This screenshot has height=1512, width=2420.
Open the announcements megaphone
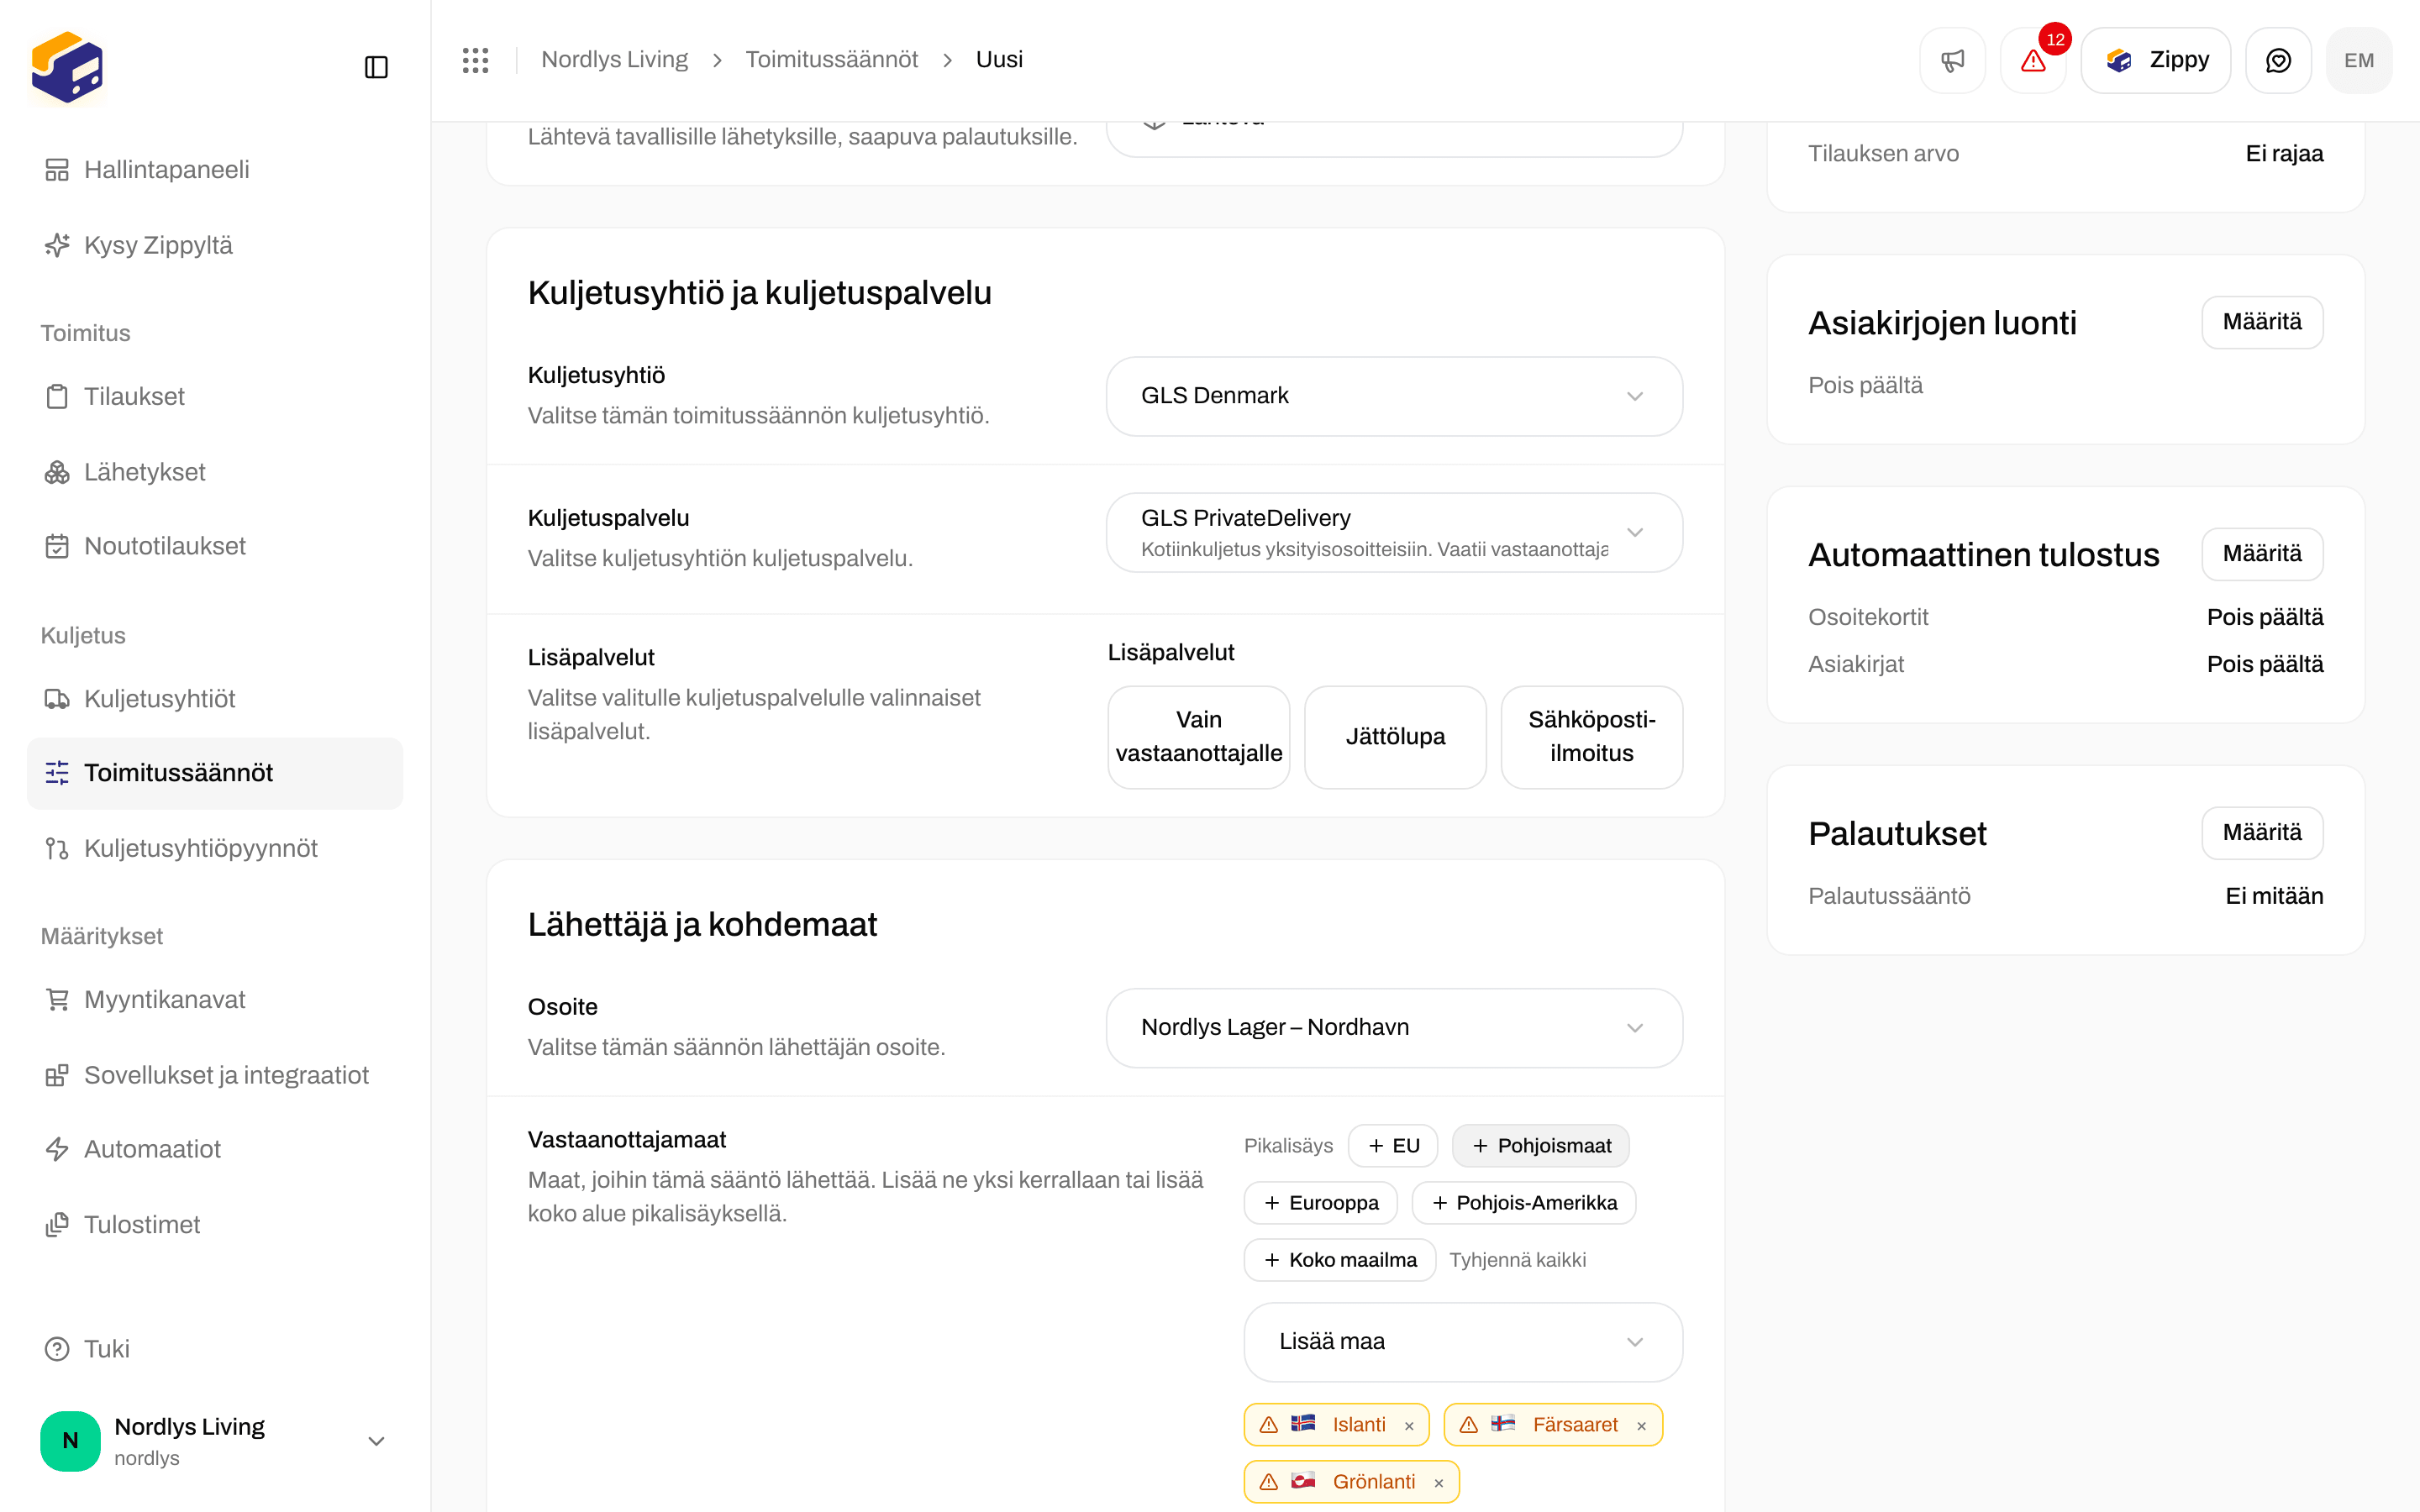[x=1952, y=60]
